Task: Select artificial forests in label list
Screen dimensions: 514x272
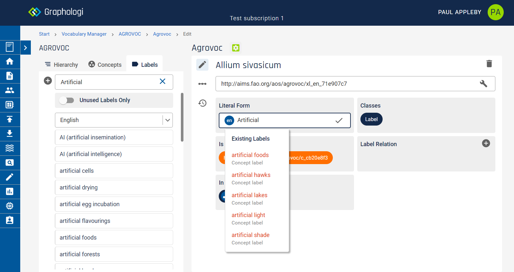Action: [x=114, y=254]
